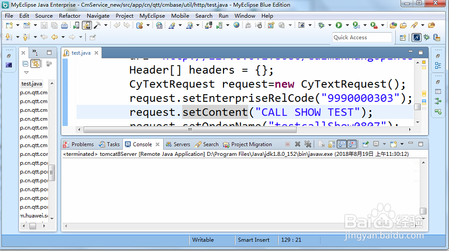Open the web browser globe icon
This screenshot has width=449, height=251.
[x=236, y=25]
